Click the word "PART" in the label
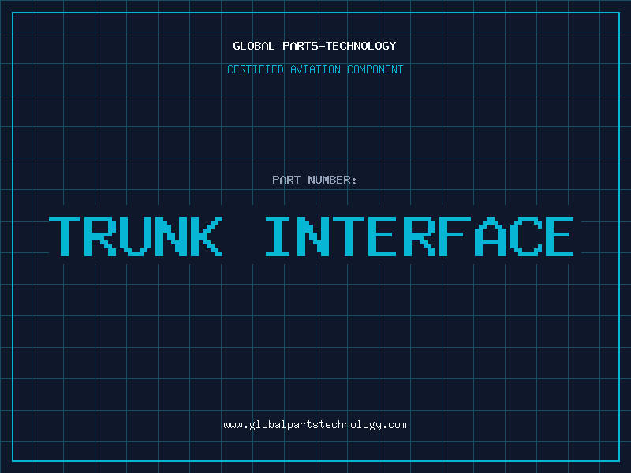The width and height of the screenshot is (631, 473). pos(285,180)
